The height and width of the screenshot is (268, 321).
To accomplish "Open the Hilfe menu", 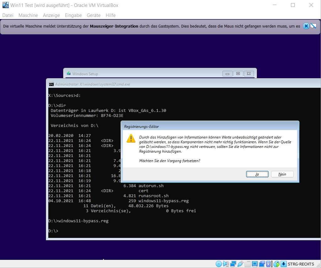I will 111,15.
